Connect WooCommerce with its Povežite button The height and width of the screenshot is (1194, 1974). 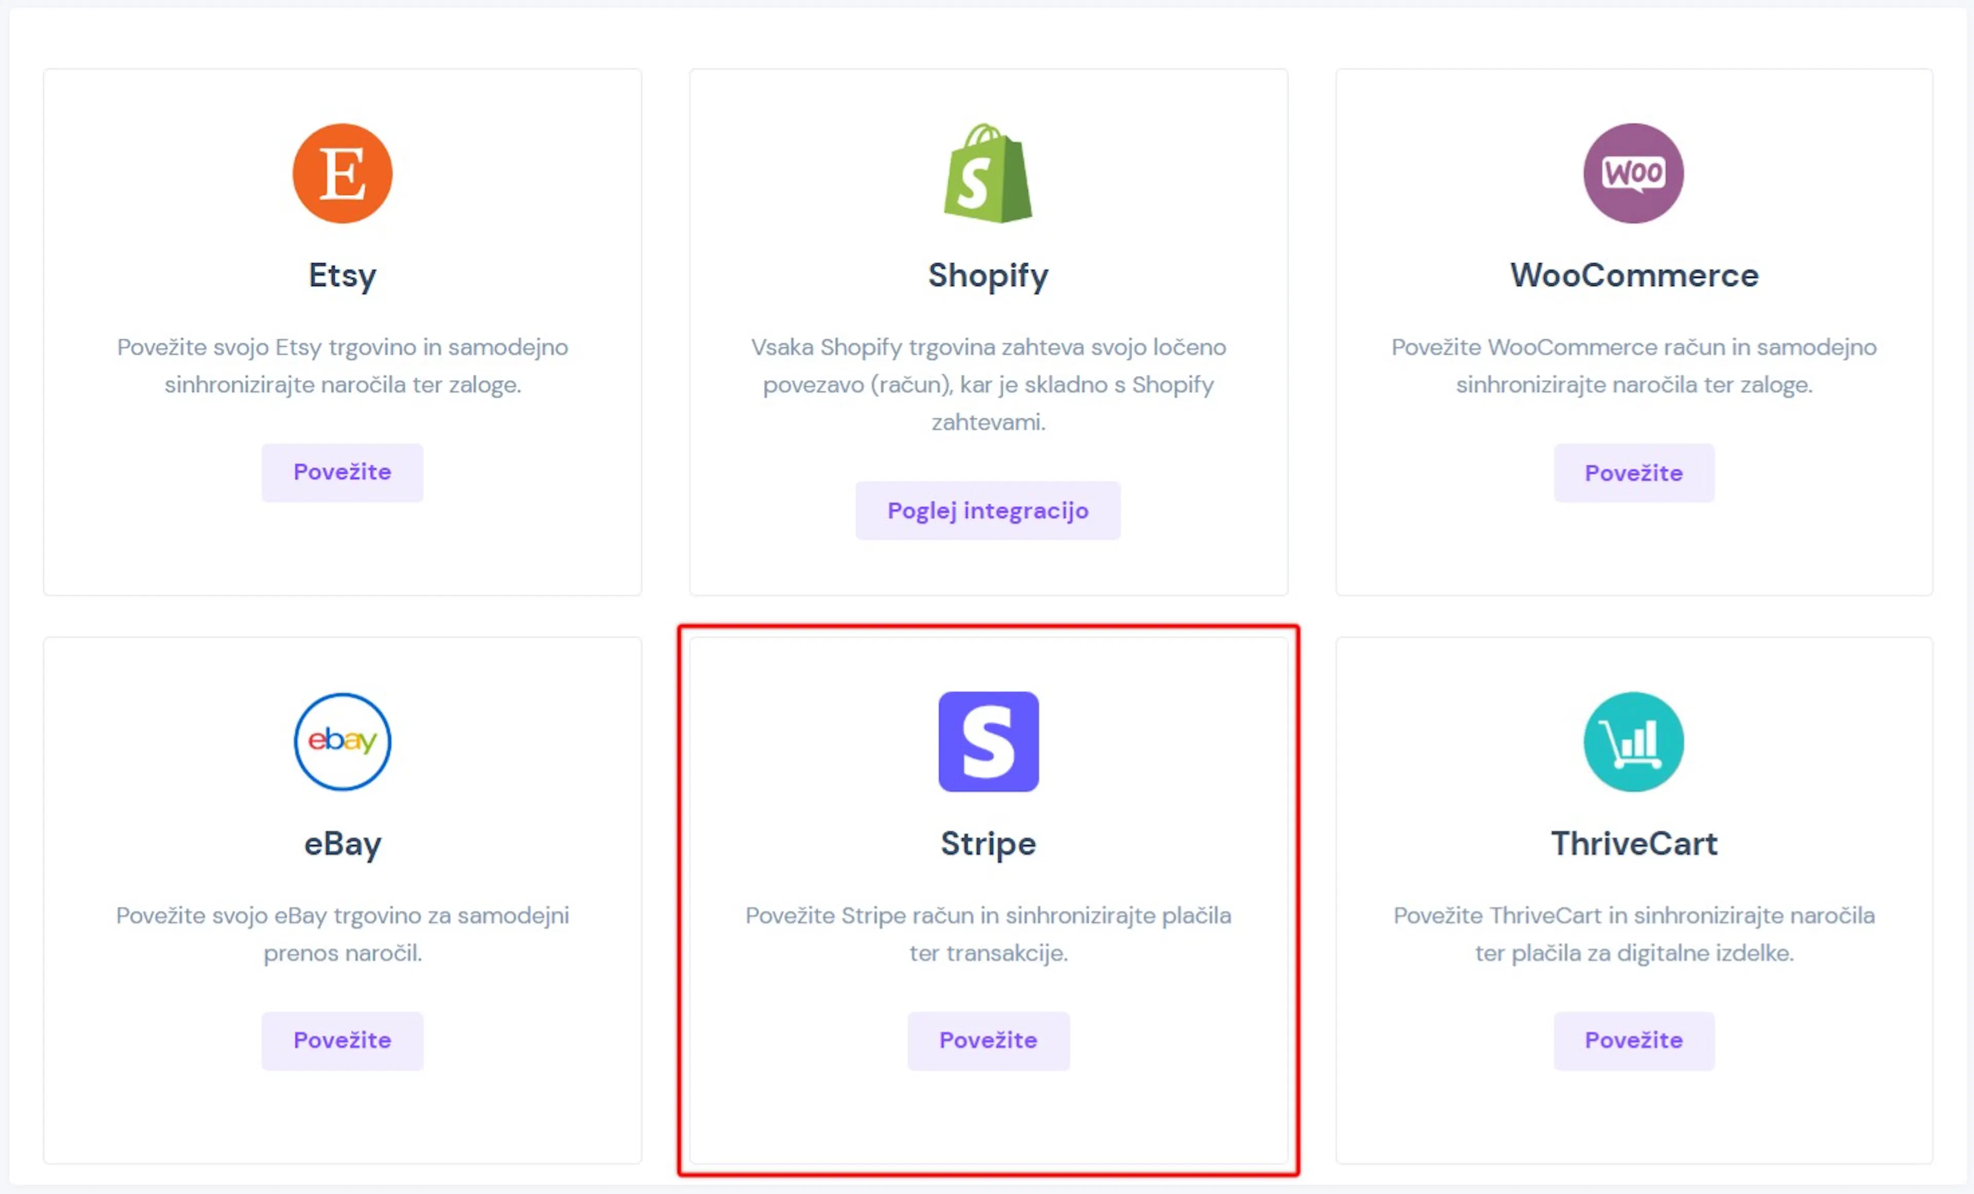(1634, 473)
